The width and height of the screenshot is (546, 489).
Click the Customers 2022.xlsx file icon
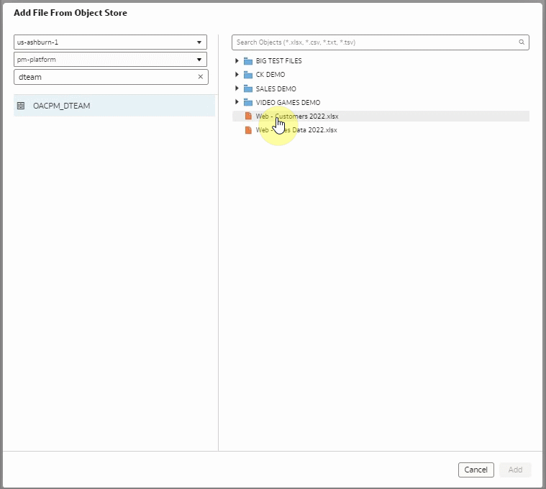coord(248,116)
